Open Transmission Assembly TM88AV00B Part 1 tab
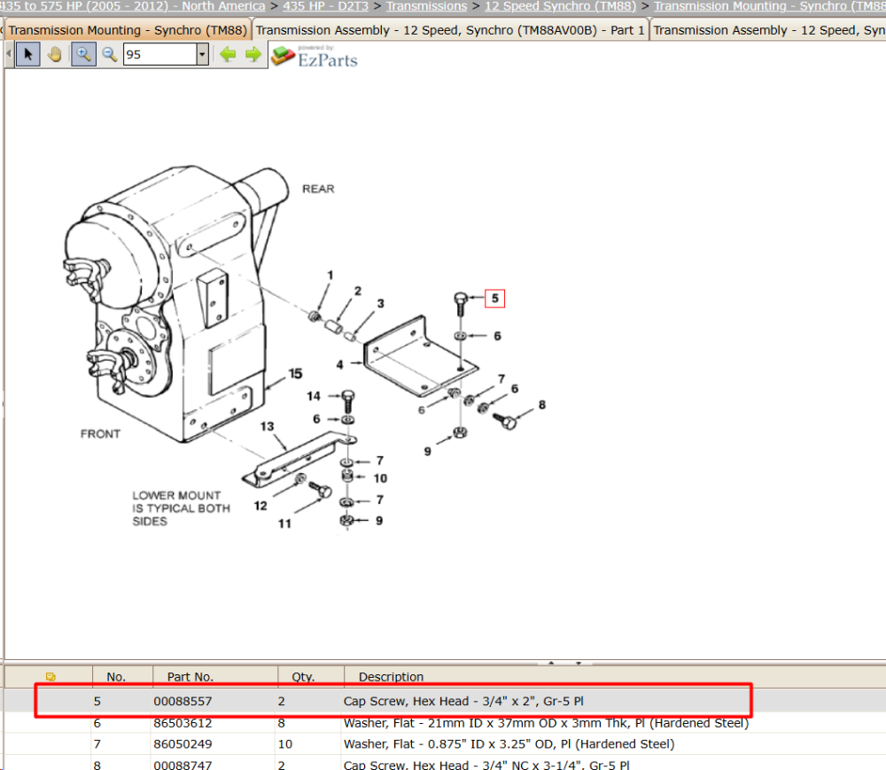Screen dimensions: 886x770 point(450,30)
